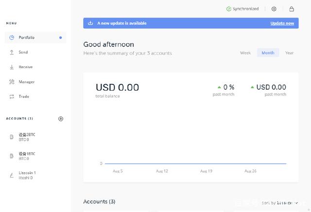The image size is (311, 212).
Task: Switch chart range to Week
Action: click(245, 53)
